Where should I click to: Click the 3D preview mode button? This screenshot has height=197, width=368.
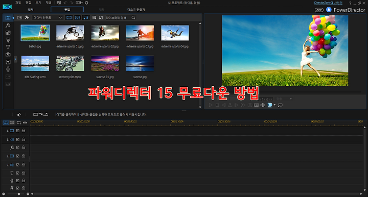[x=270, y=105]
